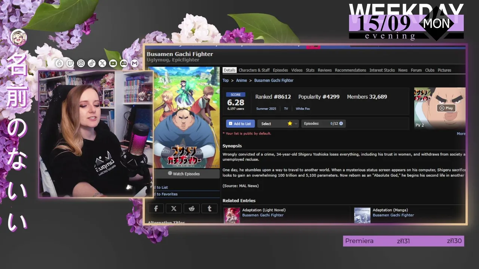Click the White Fox studio link
The image size is (479, 269).
coord(303,109)
